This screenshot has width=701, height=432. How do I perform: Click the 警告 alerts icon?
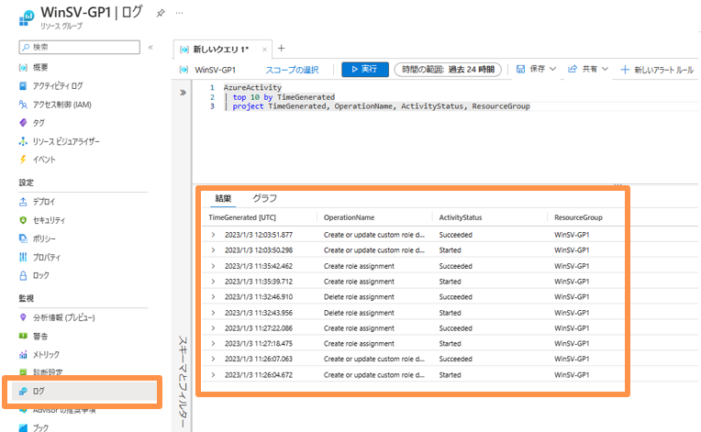23,336
